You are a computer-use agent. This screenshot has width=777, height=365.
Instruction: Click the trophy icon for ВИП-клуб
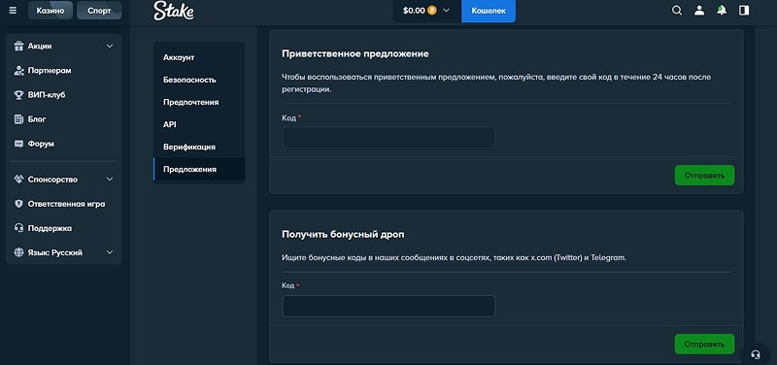pyautogui.click(x=19, y=94)
